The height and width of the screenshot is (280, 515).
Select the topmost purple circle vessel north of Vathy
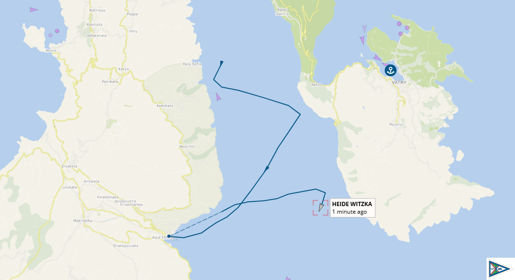click(x=399, y=24)
